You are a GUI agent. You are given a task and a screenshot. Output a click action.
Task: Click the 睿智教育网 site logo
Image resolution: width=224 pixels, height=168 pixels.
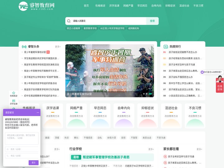pos(37,6)
